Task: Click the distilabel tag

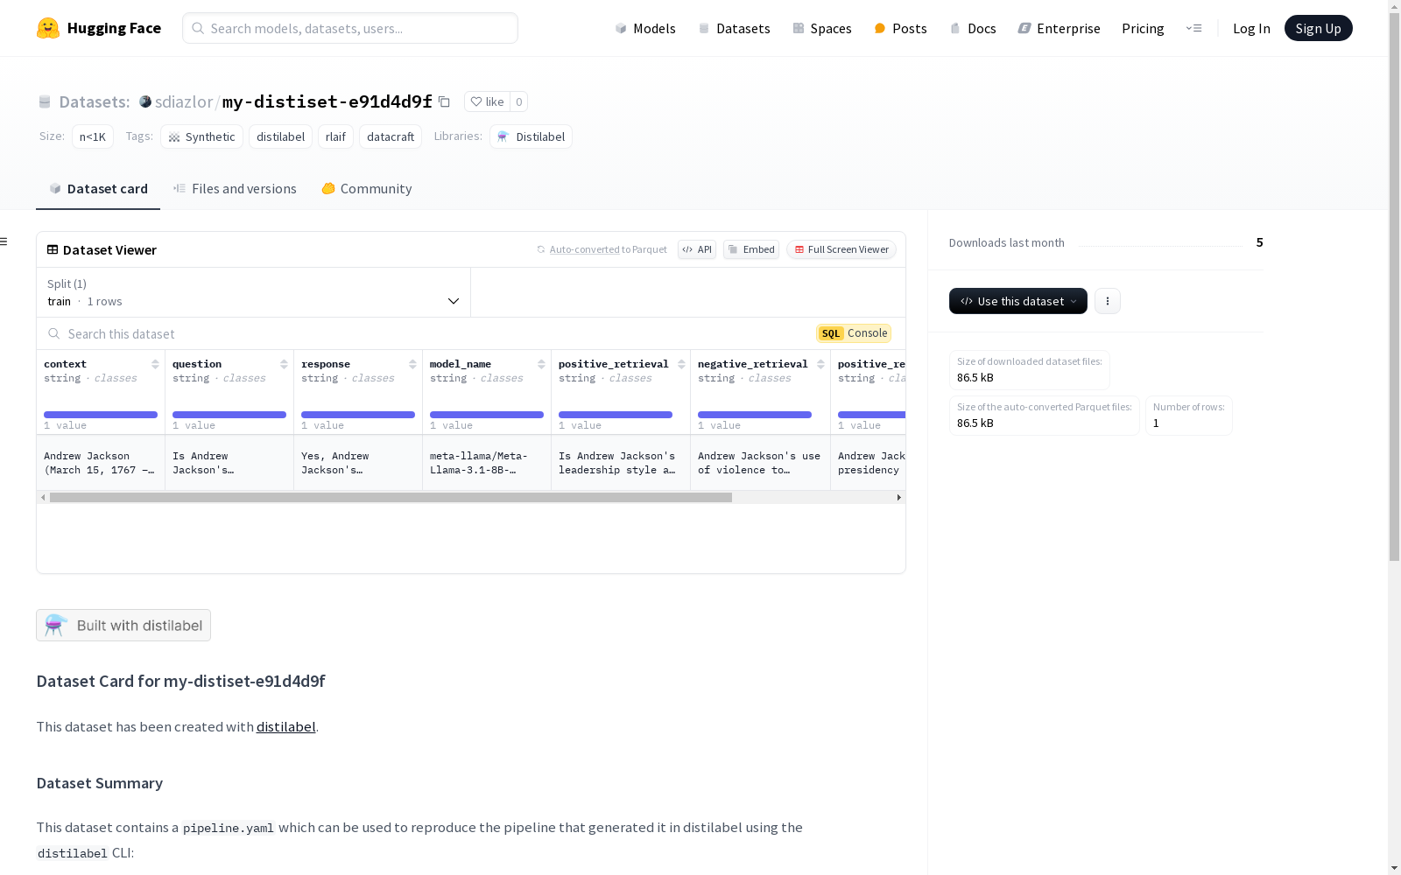Action: tap(280, 136)
